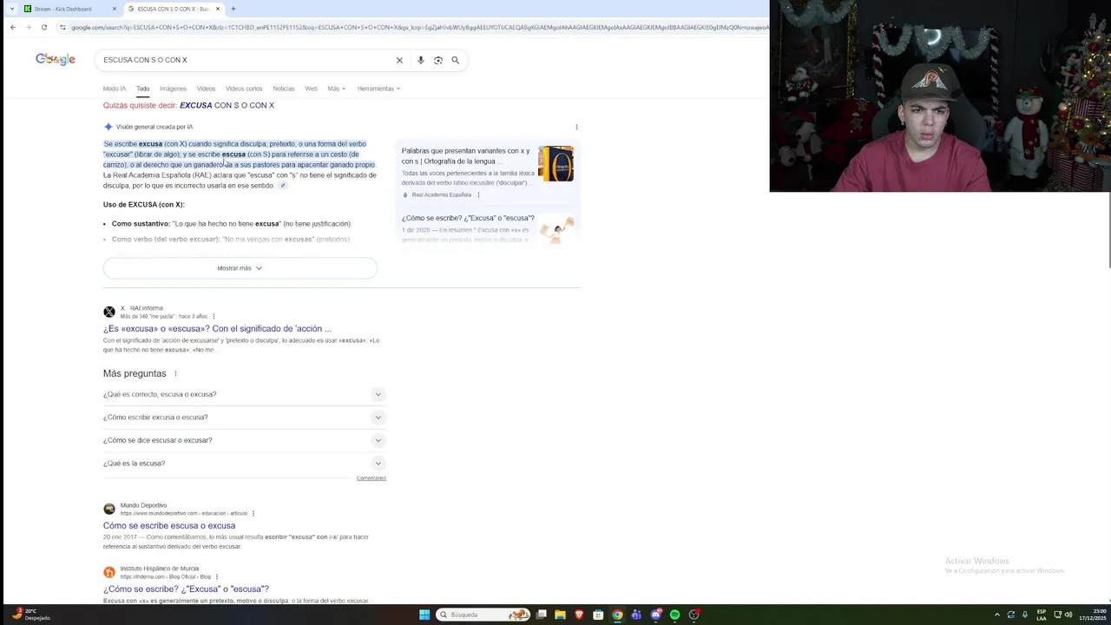Click the X logo of RAEinforma result
The width and height of the screenshot is (1111, 625).
[108, 312]
